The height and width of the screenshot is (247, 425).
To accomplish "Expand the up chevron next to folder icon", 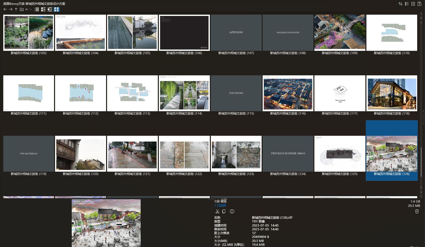I will pyautogui.click(x=27, y=9).
